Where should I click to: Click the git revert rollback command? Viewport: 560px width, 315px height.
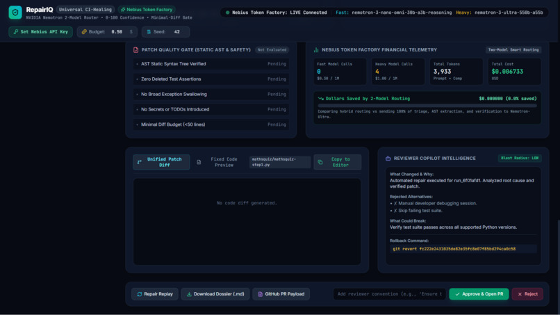tap(454, 249)
